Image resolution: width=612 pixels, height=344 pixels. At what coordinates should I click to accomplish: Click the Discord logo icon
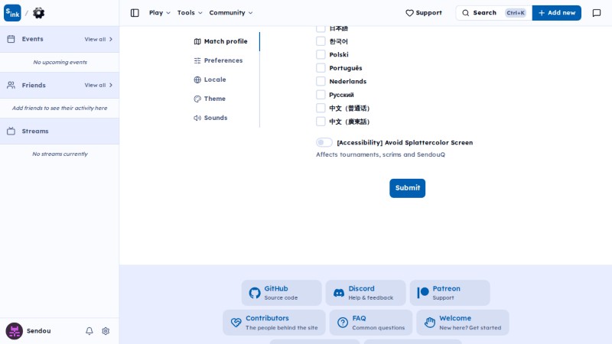click(x=339, y=293)
